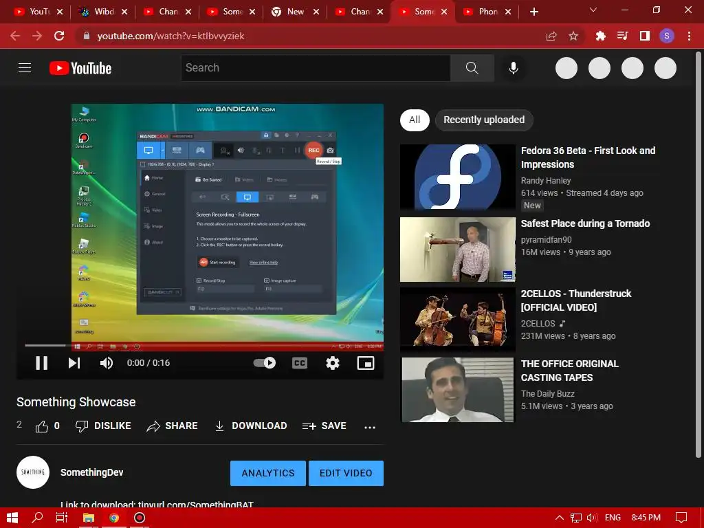Share this page from the address bar
The image size is (704, 528).
click(x=551, y=36)
